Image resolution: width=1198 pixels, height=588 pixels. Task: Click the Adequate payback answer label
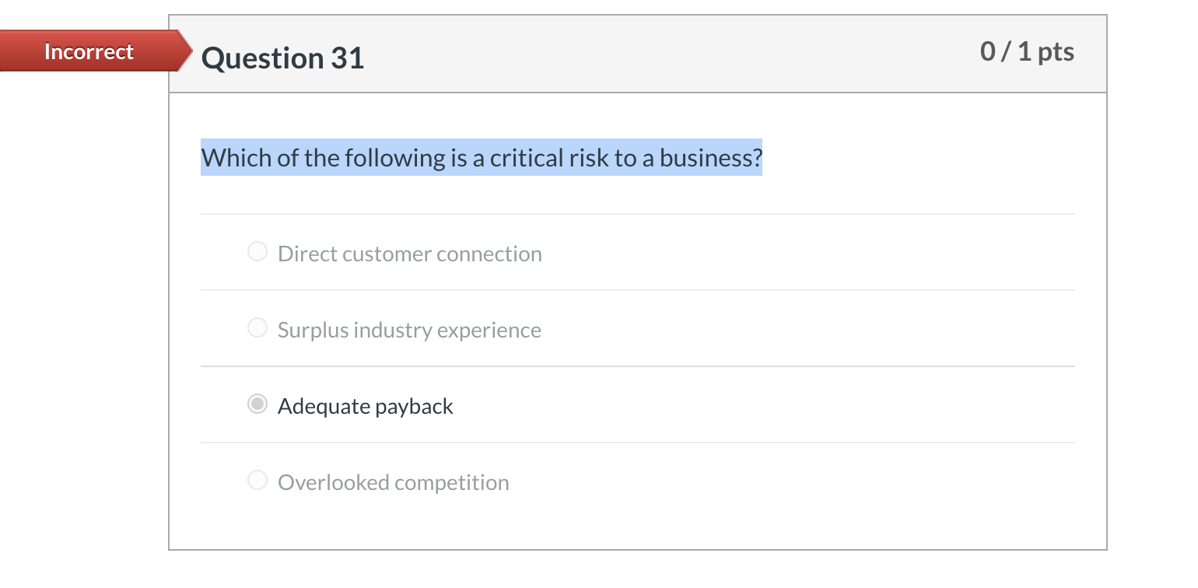click(x=365, y=406)
